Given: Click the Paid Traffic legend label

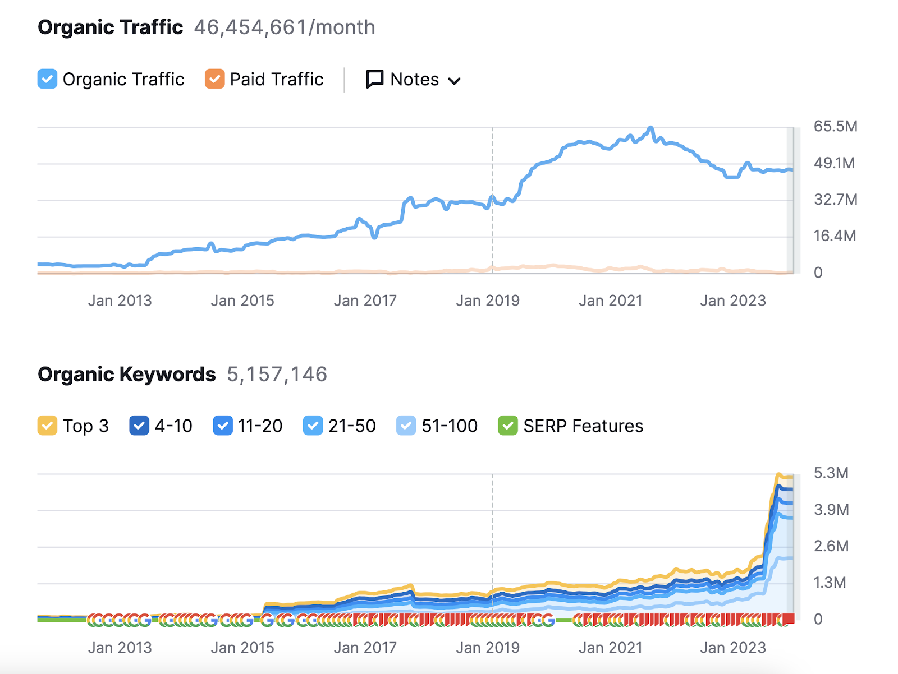Looking at the screenshot, I should point(277,79).
